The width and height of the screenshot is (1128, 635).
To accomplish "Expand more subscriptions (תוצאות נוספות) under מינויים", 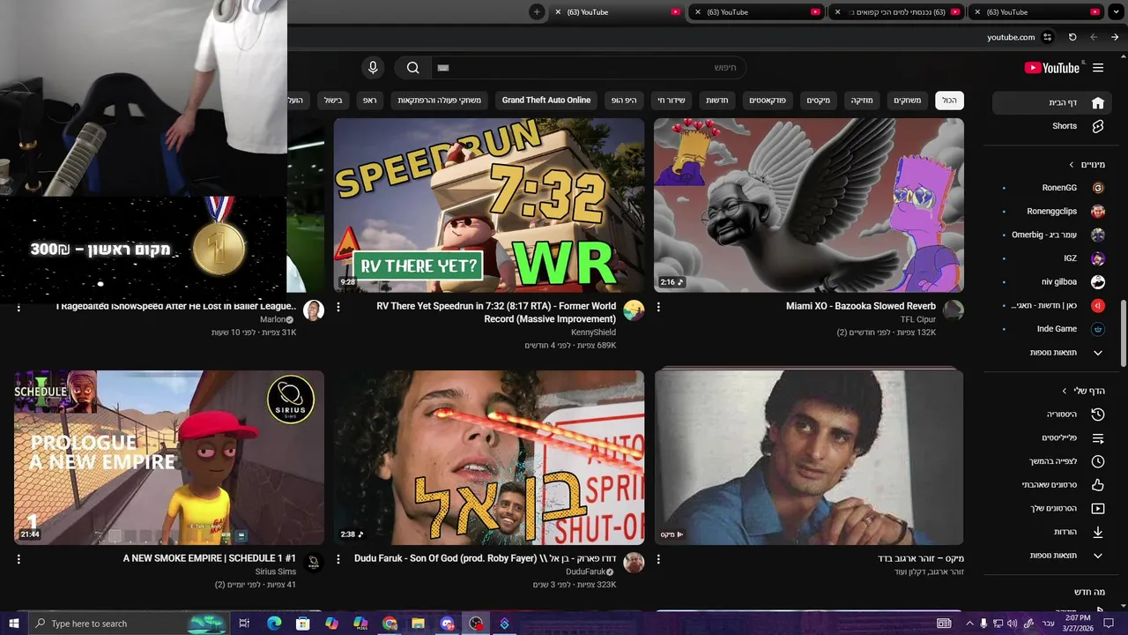I will pos(1053,353).
